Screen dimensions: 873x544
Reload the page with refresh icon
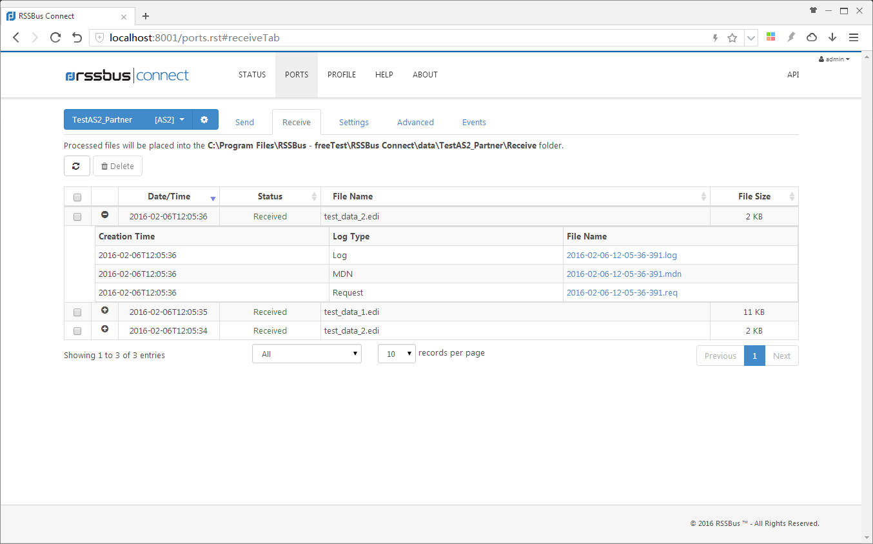pos(55,37)
